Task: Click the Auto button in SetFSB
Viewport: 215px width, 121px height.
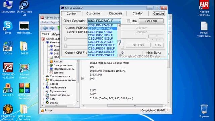Action: point(158,45)
